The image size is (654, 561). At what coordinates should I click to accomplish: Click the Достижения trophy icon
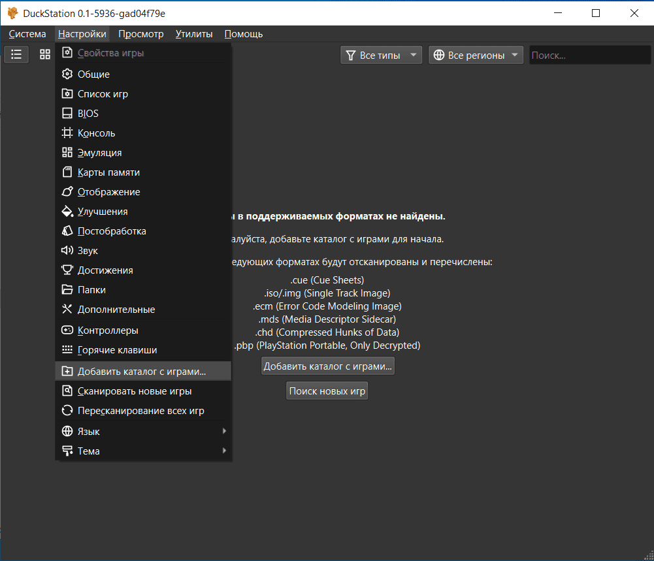tap(67, 270)
